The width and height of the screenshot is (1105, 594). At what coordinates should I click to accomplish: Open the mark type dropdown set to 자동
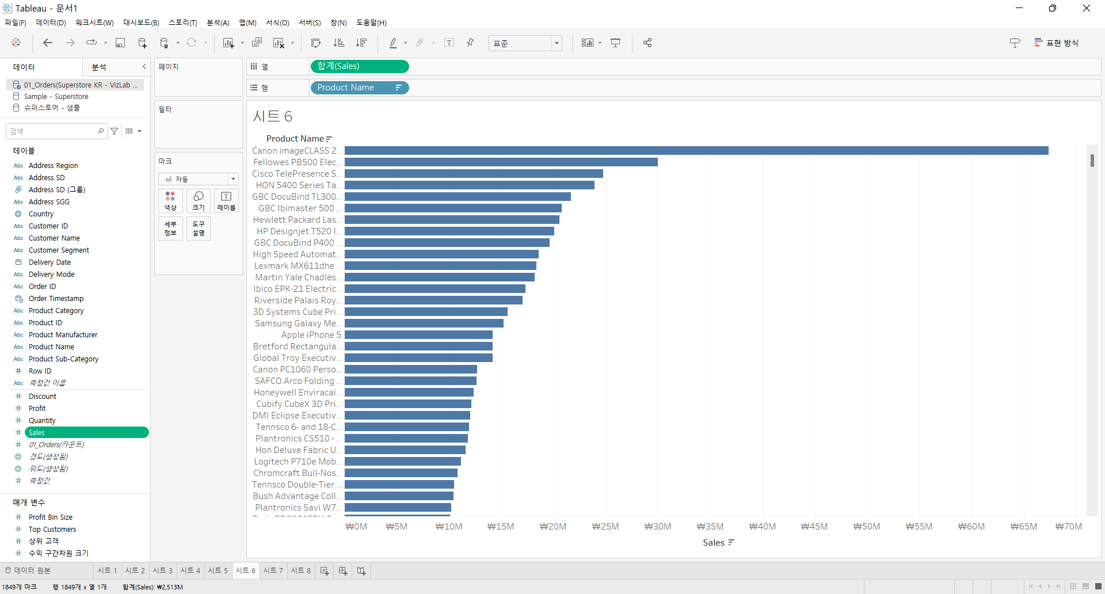point(199,179)
